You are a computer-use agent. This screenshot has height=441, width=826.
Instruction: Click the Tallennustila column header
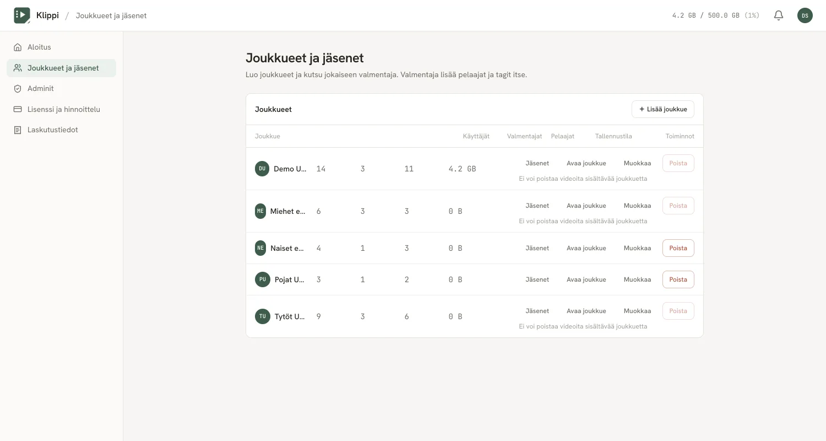coord(613,136)
